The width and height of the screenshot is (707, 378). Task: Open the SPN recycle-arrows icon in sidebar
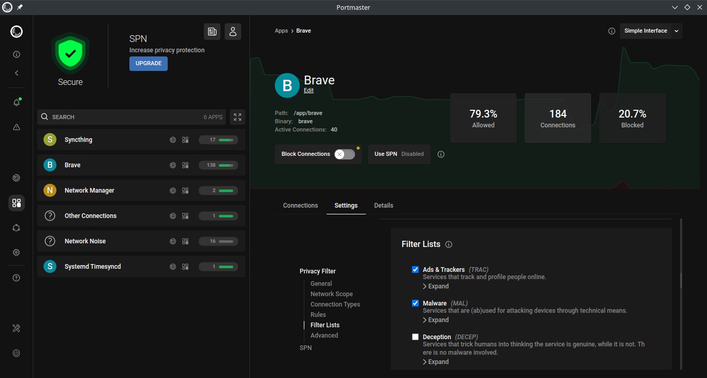pyautogui.click(x=17, y=228)
